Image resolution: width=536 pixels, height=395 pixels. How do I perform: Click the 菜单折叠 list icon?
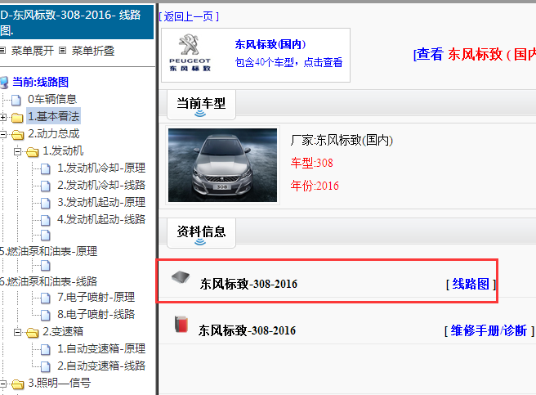[x=62, y=51]
